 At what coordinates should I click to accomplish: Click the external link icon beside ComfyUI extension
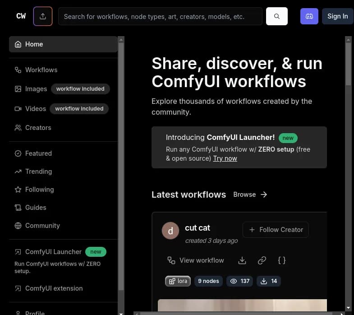coord(18,288)
